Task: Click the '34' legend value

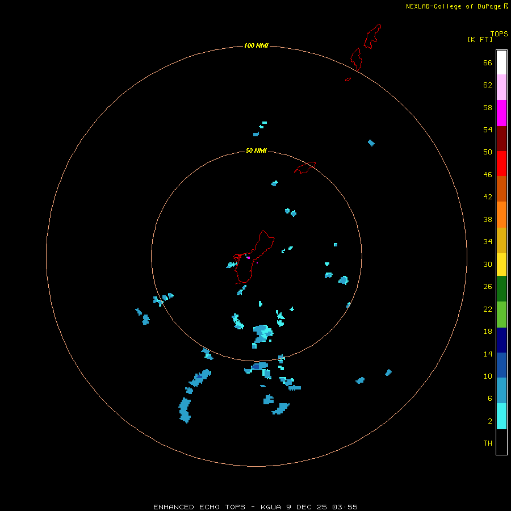Action: pyautogui.click(x=488, y=241)
